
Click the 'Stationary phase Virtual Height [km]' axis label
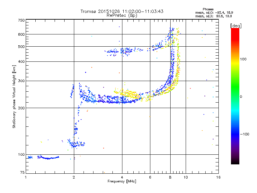(x=14, y=96)
